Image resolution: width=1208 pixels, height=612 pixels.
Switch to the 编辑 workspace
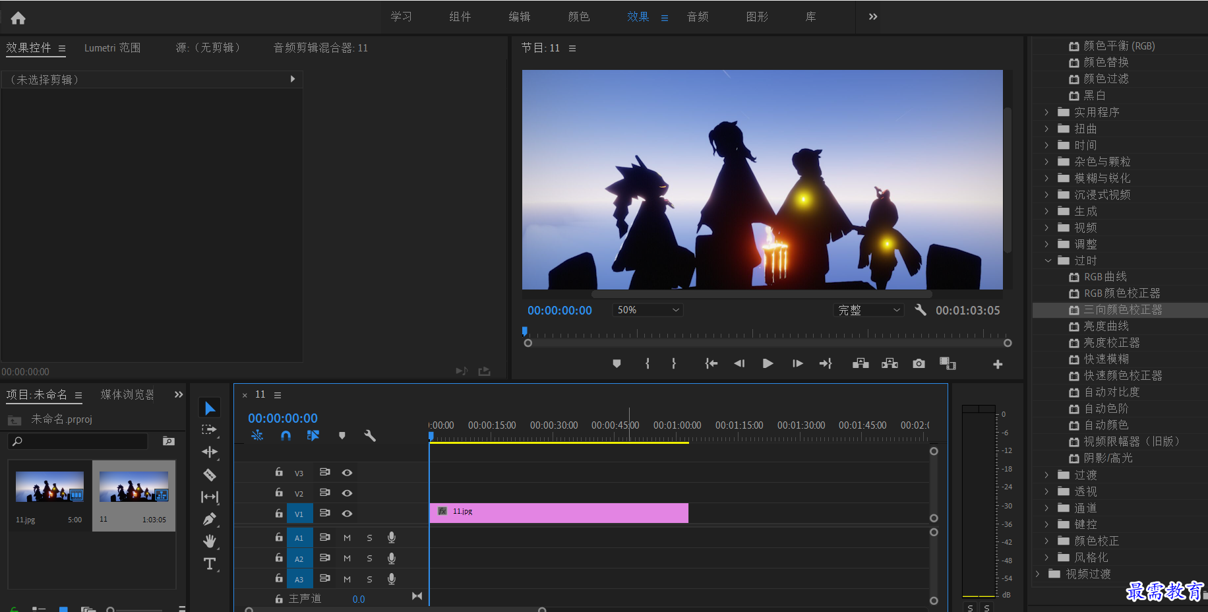(x=520, y=16)
